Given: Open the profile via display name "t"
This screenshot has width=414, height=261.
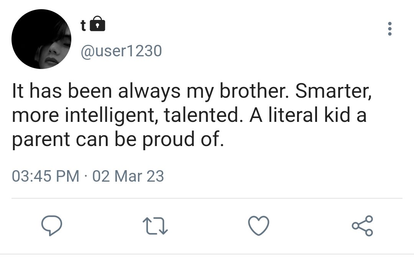Looking at the screenshot, I should [83, 25].
